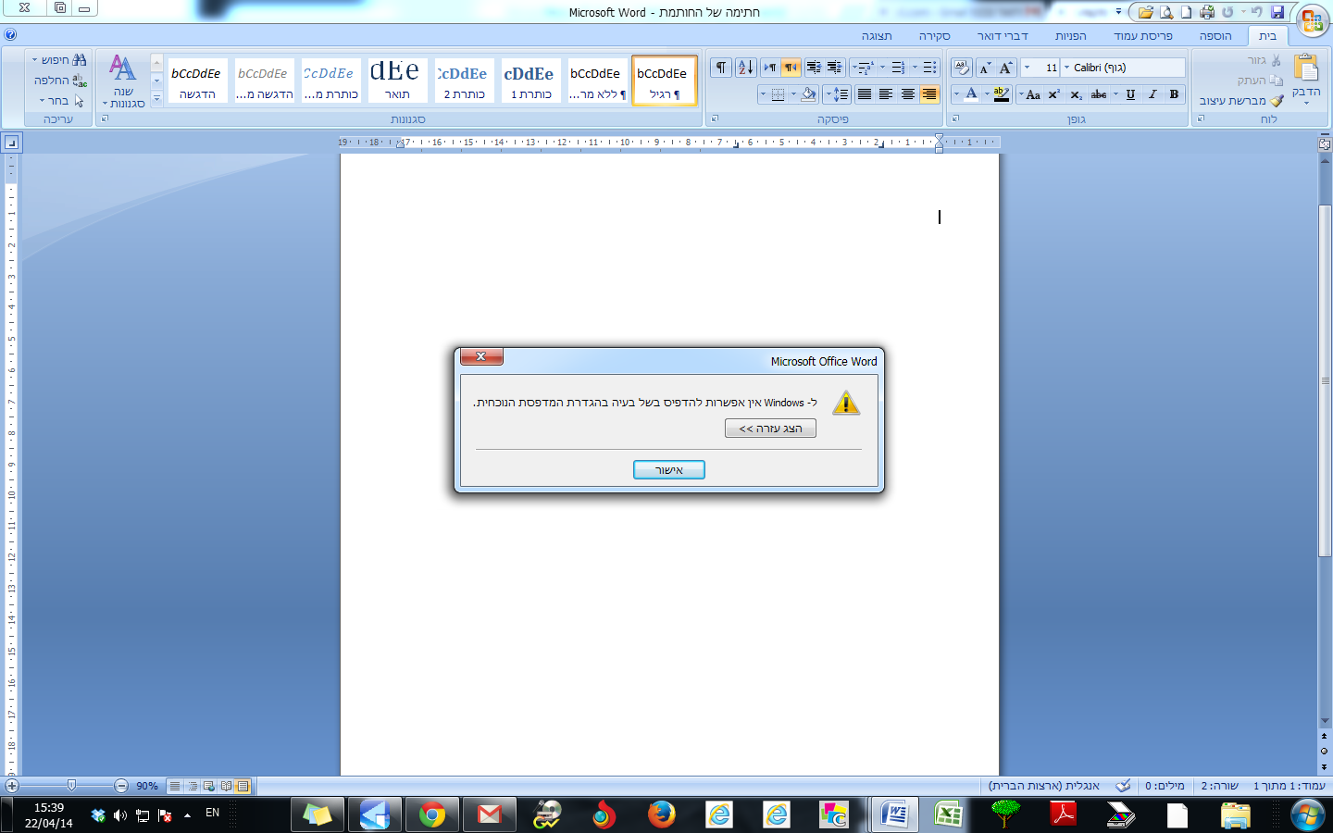Align text to the right
The width and height of the screenshot is (1333, 833).
click(929, 94)
